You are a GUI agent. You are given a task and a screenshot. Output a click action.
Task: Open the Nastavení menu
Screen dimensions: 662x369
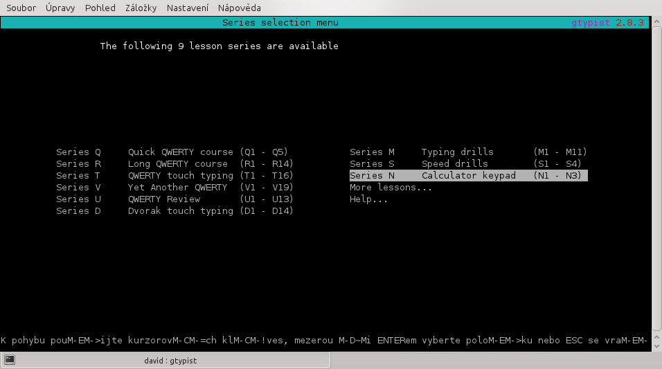(188, 8)
